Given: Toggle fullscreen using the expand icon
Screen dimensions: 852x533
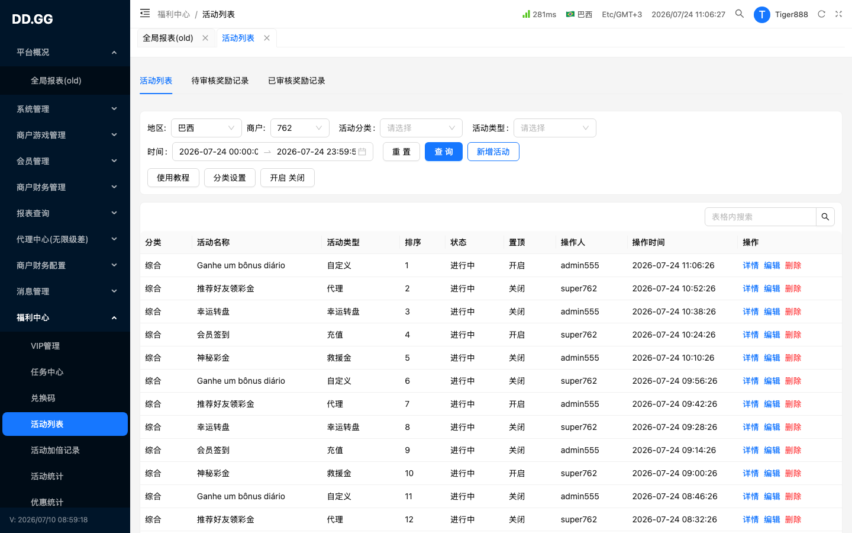Looking at the screenshot, I should tap(838, 14).
